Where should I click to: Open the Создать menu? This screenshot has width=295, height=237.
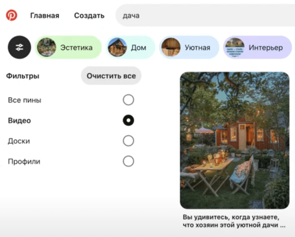[x=89, y=16]
